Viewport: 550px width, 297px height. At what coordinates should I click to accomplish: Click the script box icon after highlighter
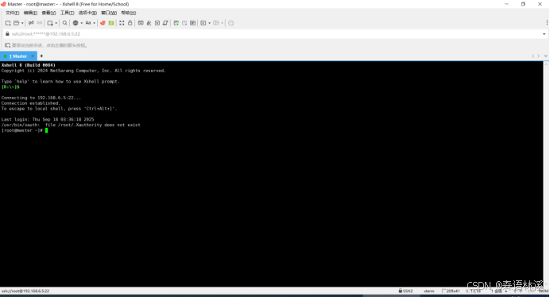tap(157, 23)
